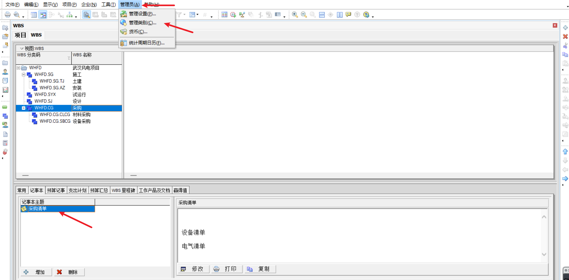Click the zoom in magnifier icon
The height and width of the screenshot is (280, 569).
(295, 15)
